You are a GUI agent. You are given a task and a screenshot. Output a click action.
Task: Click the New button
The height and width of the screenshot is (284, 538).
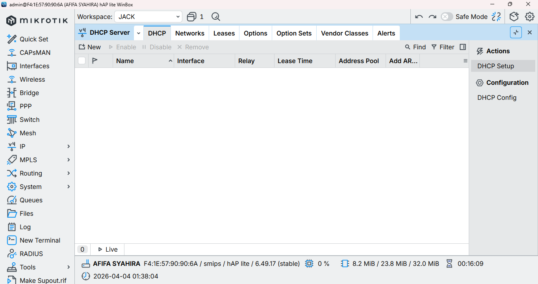[x=90, y=47]
